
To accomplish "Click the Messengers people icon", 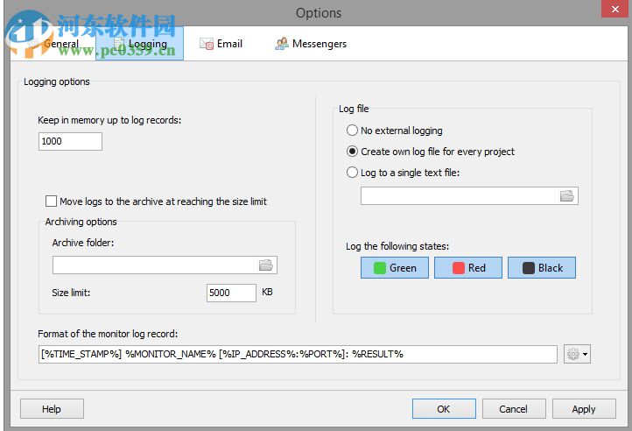I will pyautogui.click(x=282, y=44).
